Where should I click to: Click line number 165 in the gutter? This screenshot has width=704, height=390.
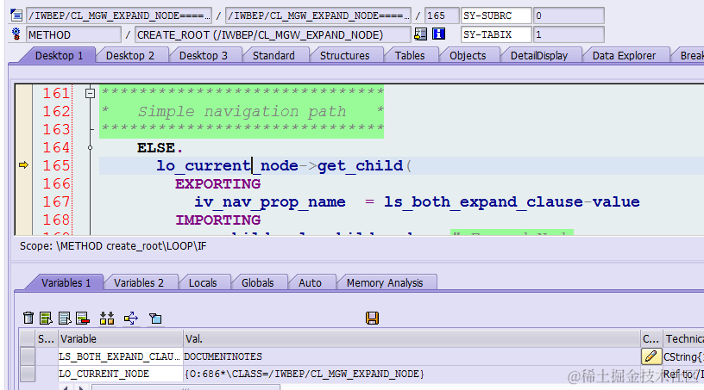coord(57,165)
